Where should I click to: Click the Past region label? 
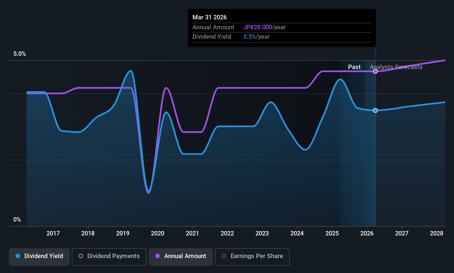coord(354,67)
